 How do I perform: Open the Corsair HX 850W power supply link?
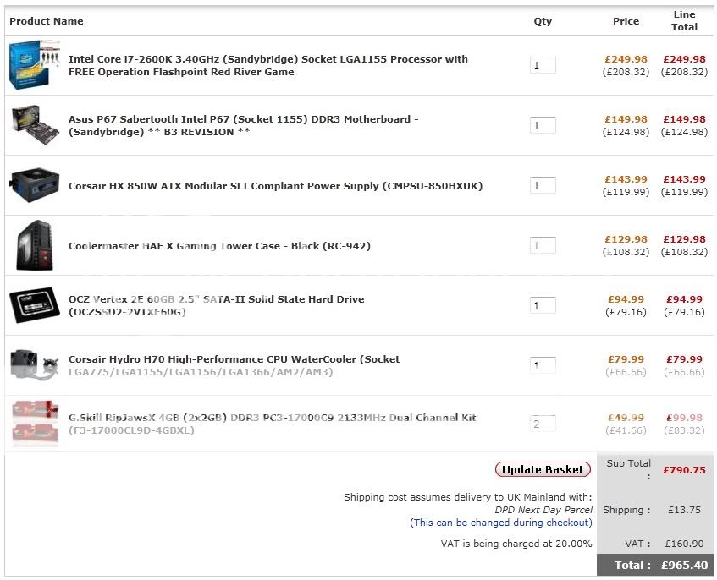coord(275,186)
